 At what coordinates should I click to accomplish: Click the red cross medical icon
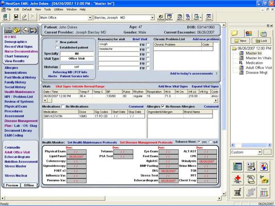[237, 179]
